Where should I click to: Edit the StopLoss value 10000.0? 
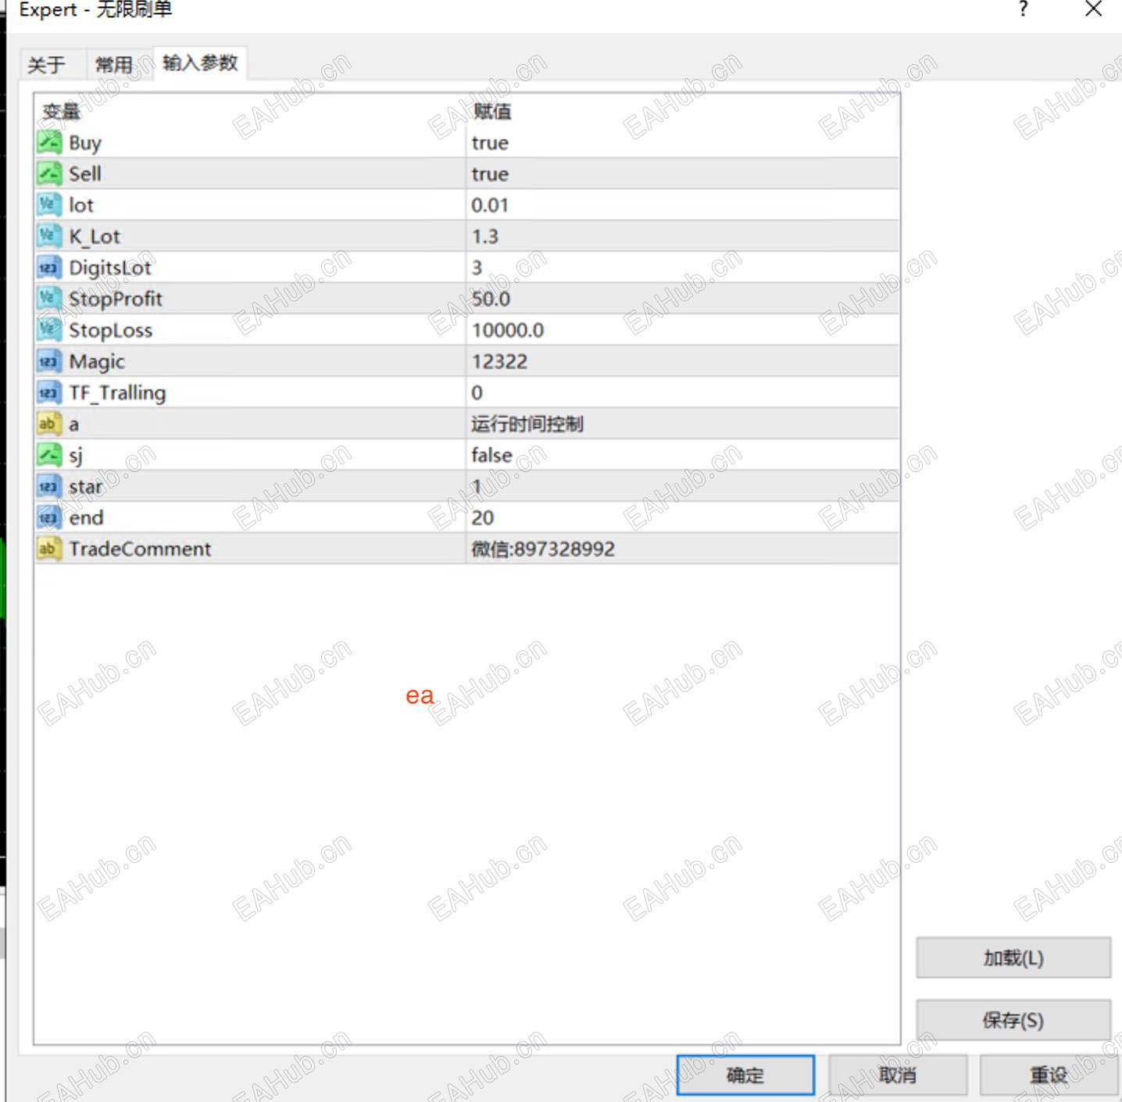tap(508, 330)
